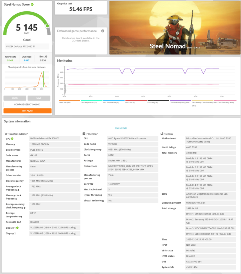Click the green checkmark beside Steel Nomad Score

(x=32, y=4)
